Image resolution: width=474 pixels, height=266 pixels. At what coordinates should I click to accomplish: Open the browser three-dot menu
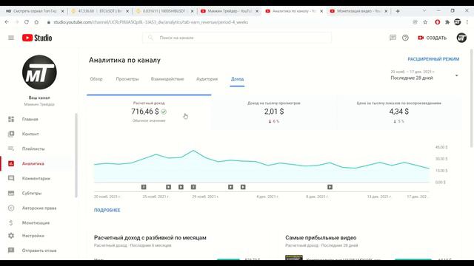click(467, 22)
